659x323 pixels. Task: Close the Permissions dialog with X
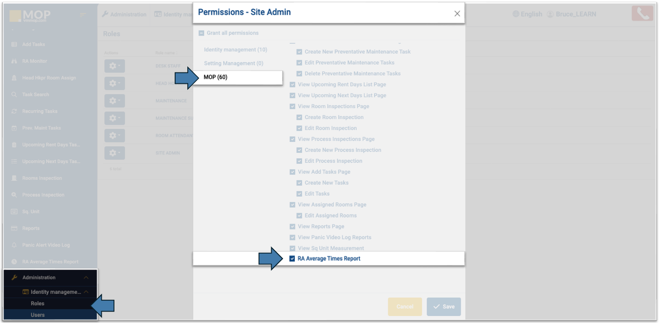coord(457,14)
